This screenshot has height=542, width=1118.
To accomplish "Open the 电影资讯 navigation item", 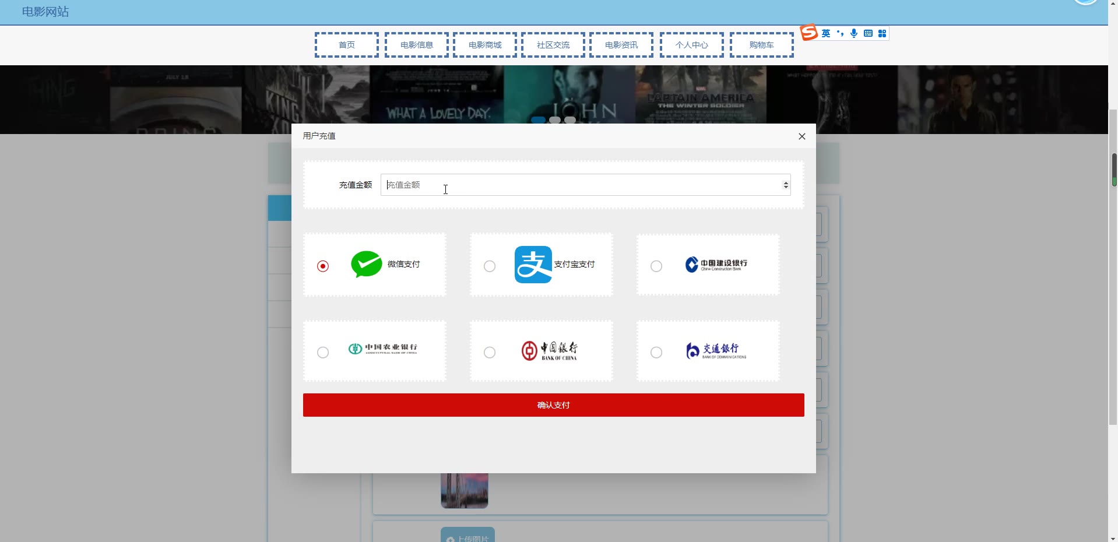I will pyautogui.click(x=621, y=45).
